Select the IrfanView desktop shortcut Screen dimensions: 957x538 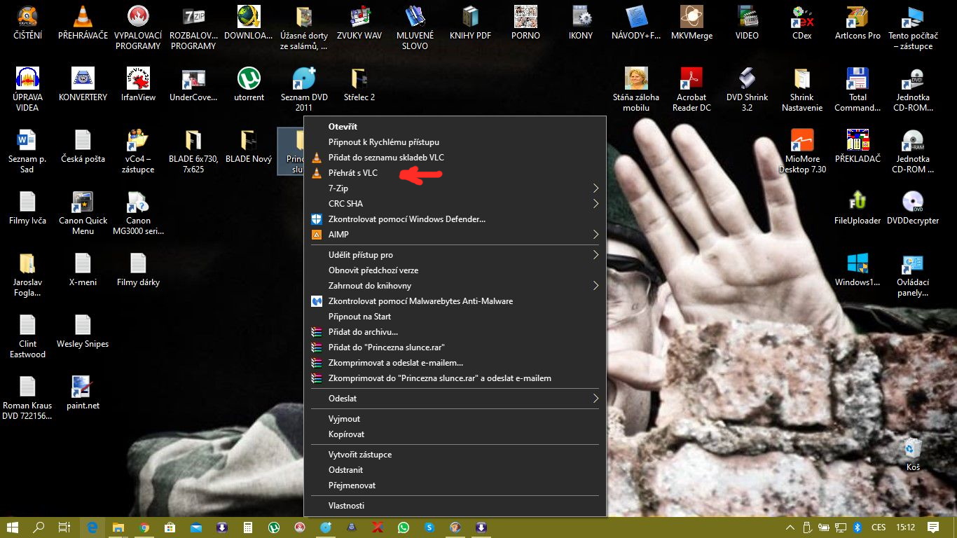pos(139,85)
